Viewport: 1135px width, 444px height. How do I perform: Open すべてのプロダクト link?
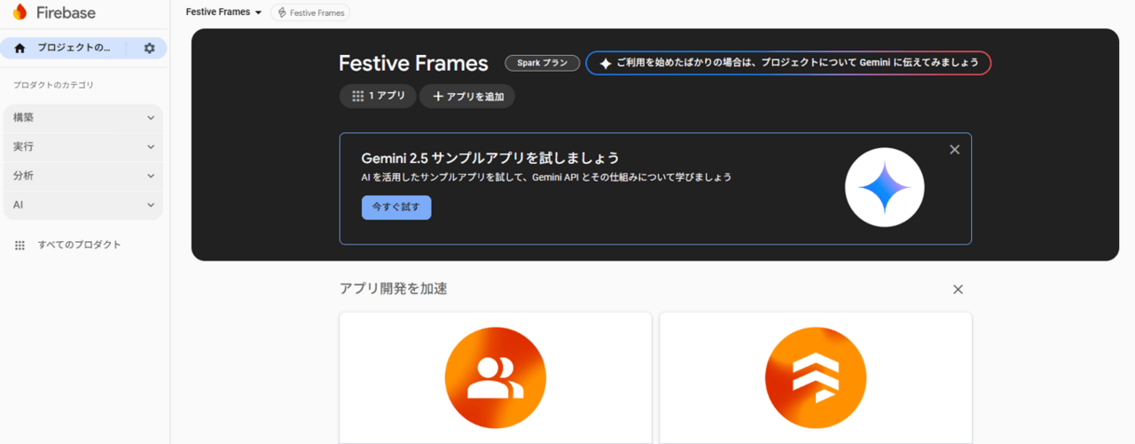click(x=79, y=245)
